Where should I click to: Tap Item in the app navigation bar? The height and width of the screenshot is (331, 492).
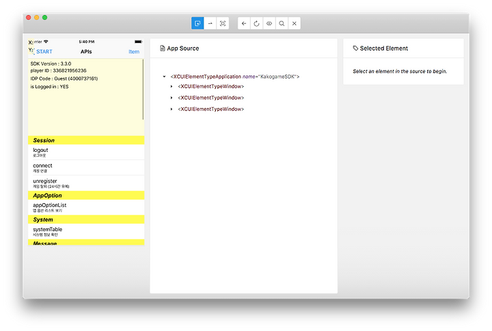[134, 51]
